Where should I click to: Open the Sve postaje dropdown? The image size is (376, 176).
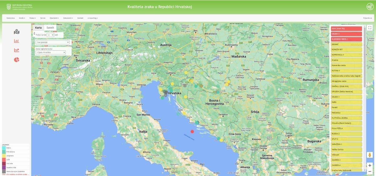pos(52,42)
